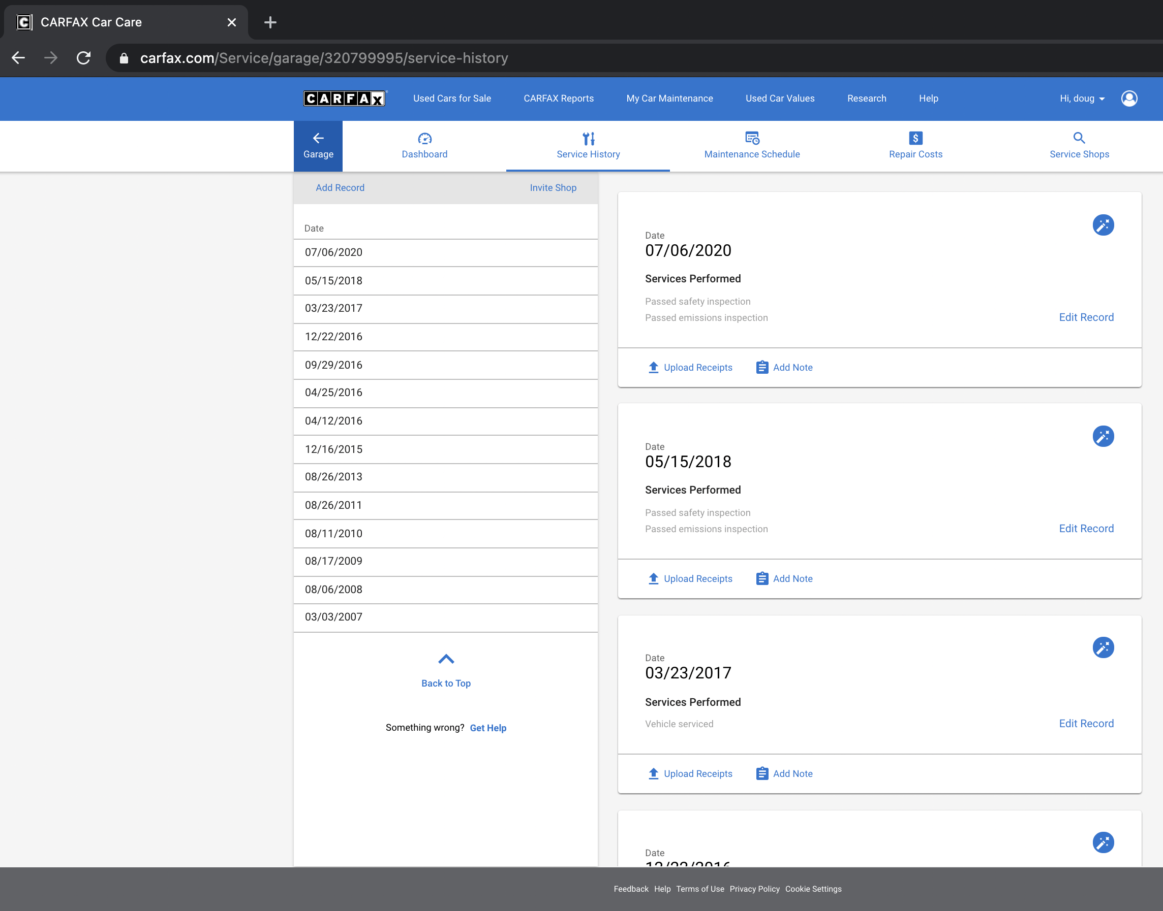Select 08/26/2011 in the date list
The width and height of the screenshot is (1163, 911).
click(x=445, y=506)
